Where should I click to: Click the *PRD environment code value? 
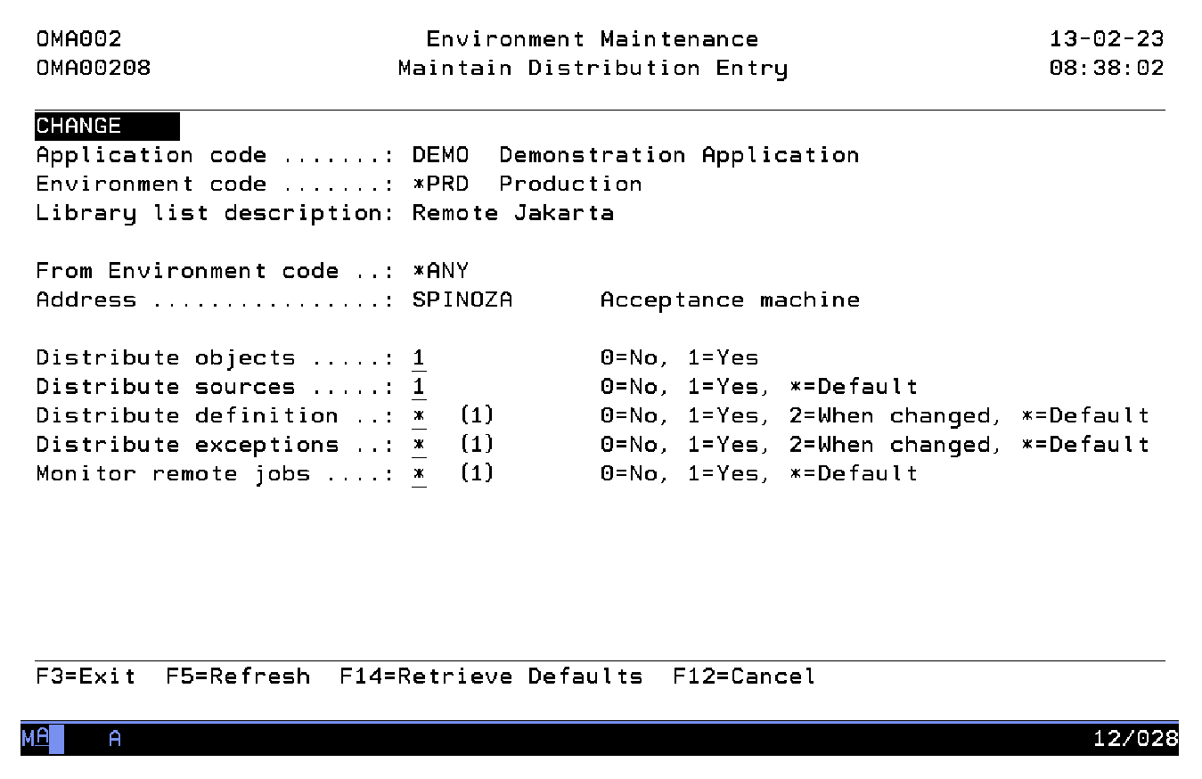click(x=440, y=184)
